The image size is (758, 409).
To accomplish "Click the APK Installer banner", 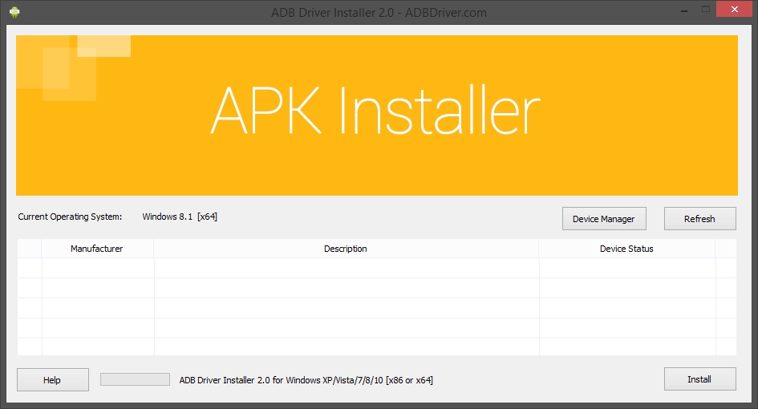I will point(376,115).
